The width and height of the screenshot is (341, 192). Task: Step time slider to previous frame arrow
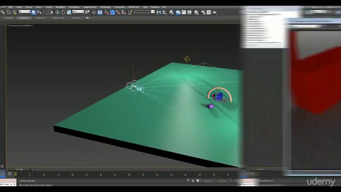pyautogui.click(x=7, y=170)
